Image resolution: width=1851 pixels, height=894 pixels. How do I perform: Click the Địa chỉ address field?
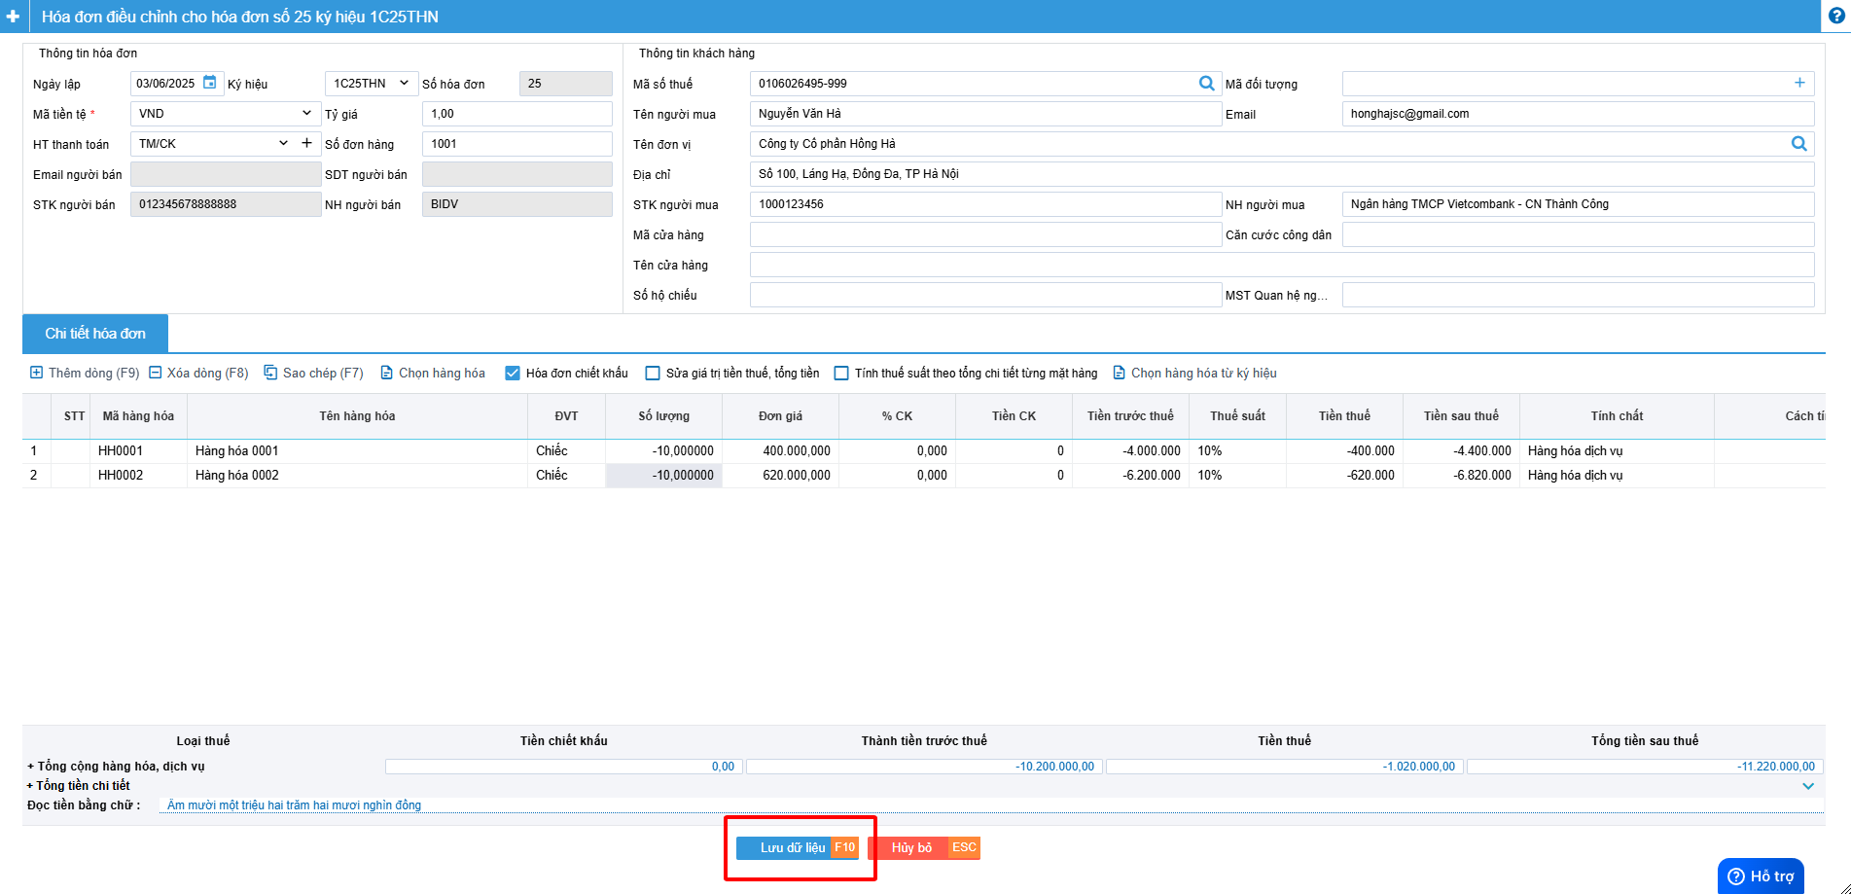1282,174
